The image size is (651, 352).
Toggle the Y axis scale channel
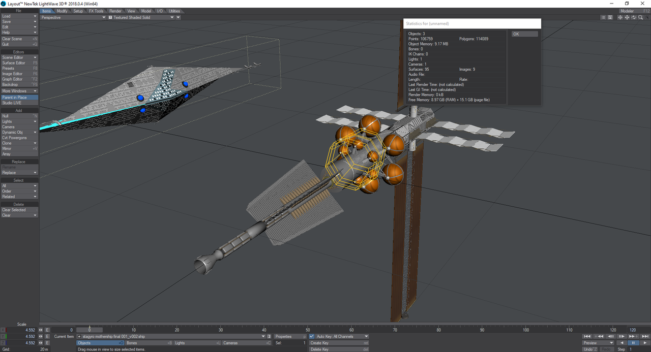pos(3,336)
